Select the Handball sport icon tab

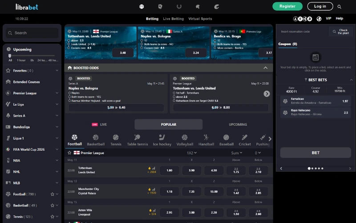pyautogui.click(x=206, y=140)
